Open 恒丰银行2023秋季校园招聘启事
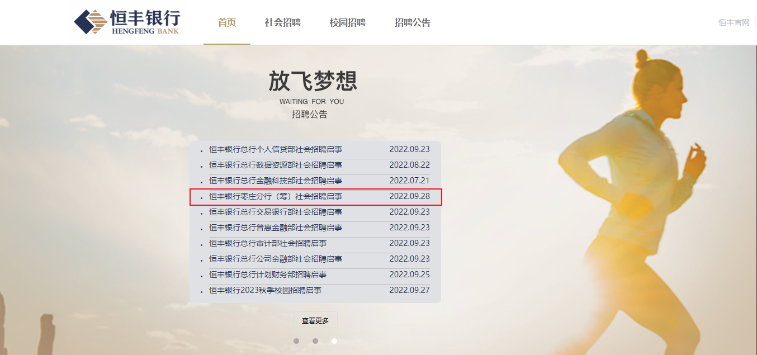 [x=266, y=290]
